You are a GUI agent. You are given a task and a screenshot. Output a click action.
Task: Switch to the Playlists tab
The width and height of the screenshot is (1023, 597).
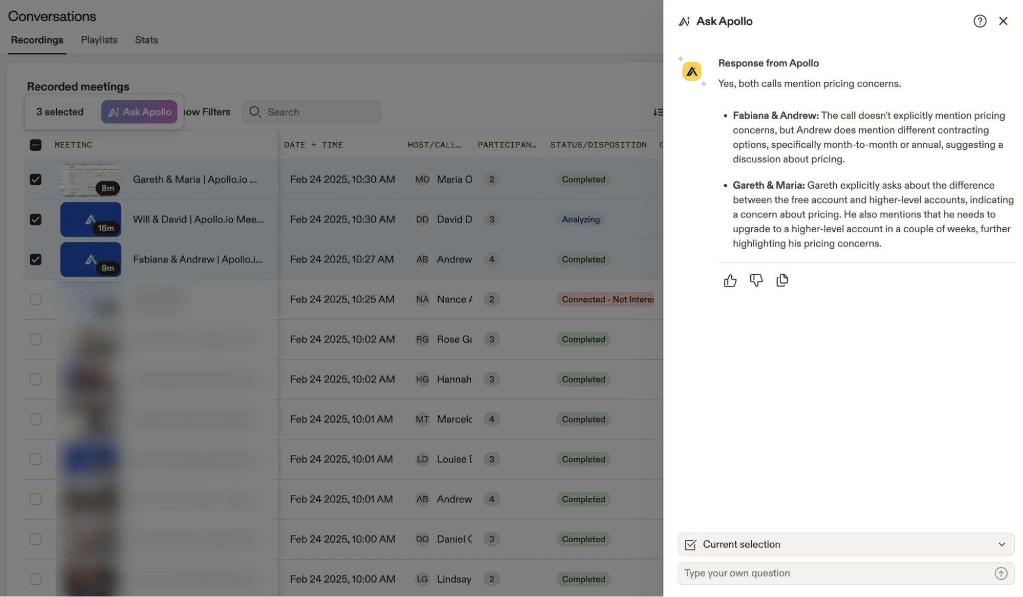coord(99,40)
